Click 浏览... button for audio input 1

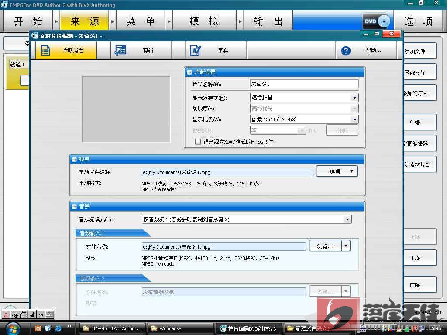(x=325, y=246)
